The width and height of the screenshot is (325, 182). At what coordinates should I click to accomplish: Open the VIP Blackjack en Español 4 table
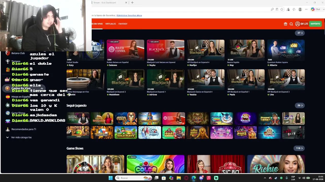206,50
